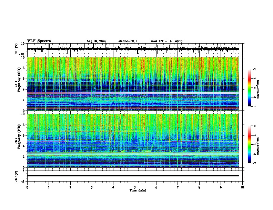Click the ch.1(V) waveform trace panel
Viewport: 273px width, 210px height.
(x=135, y=49)
